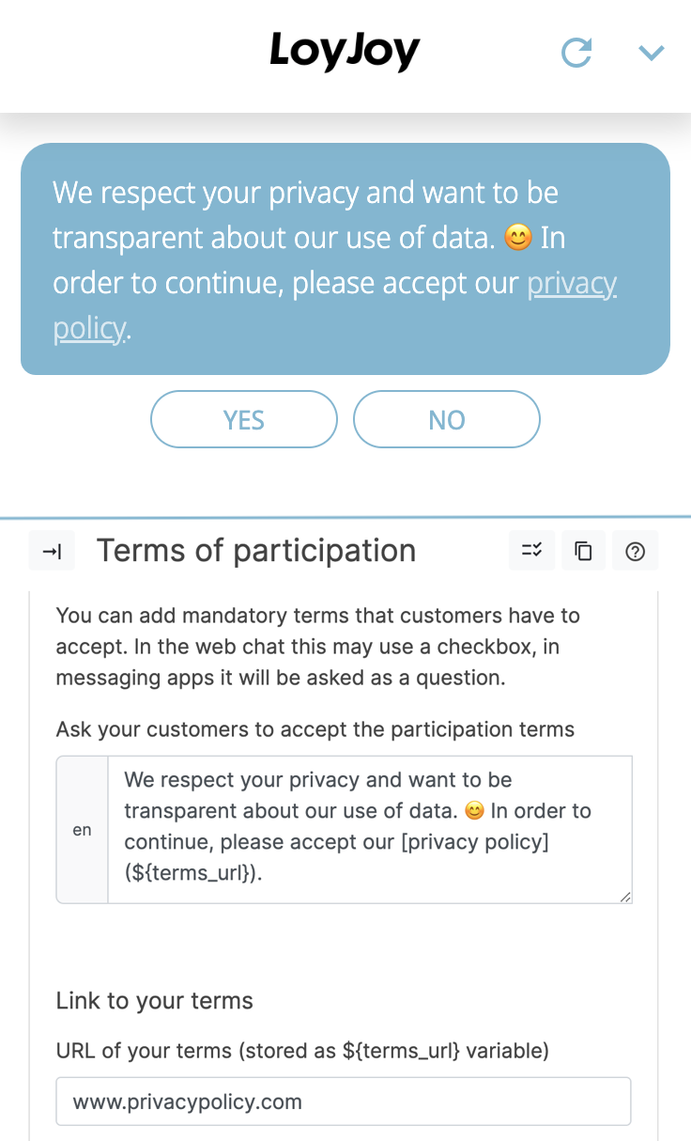Click the LoyJoy logo

tap(344, 53)
